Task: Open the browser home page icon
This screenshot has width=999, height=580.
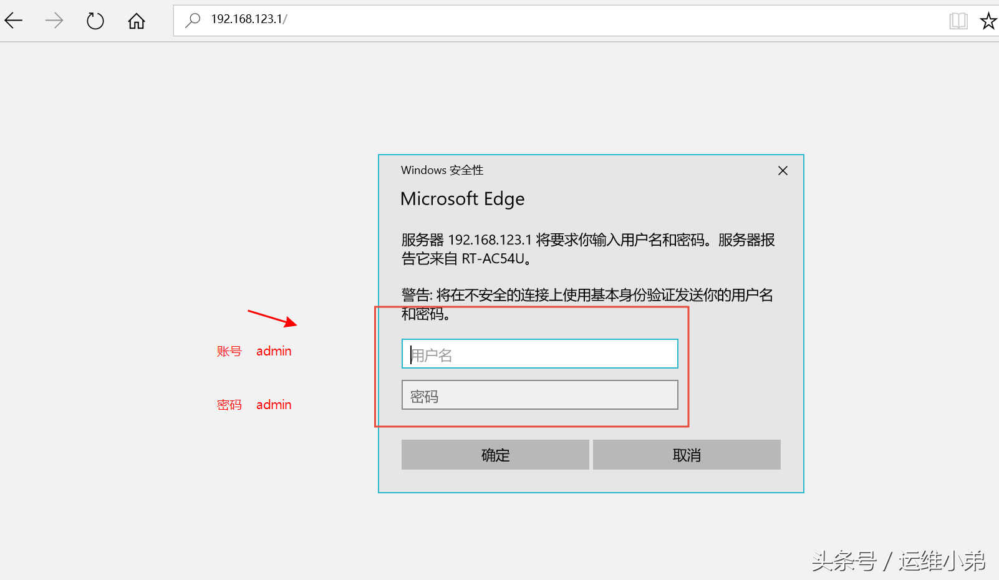Action: 137,21
